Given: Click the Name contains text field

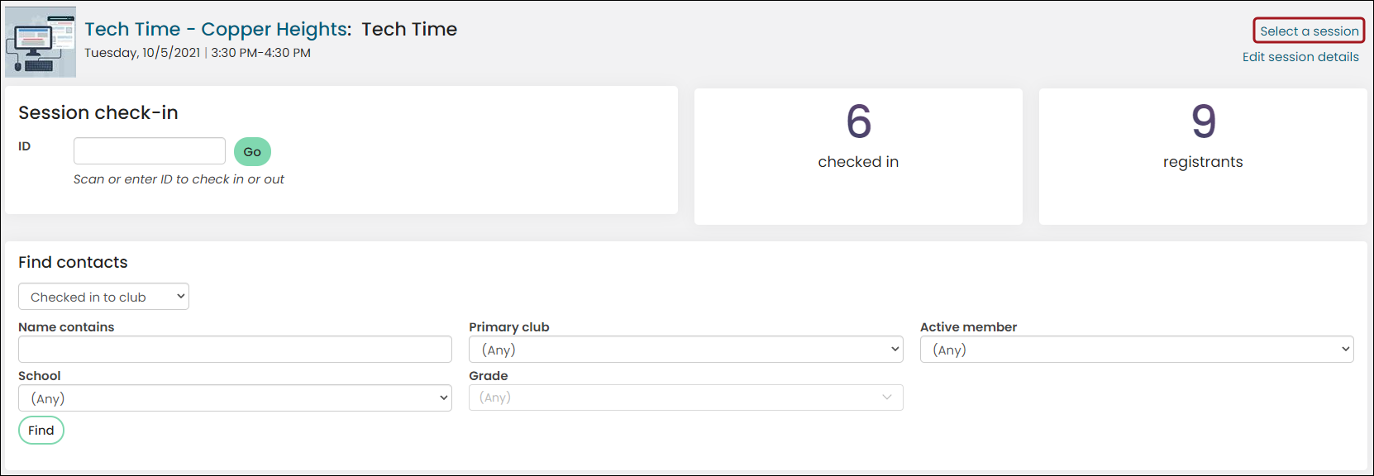Looking at the screenshot, I should (235, 350).
